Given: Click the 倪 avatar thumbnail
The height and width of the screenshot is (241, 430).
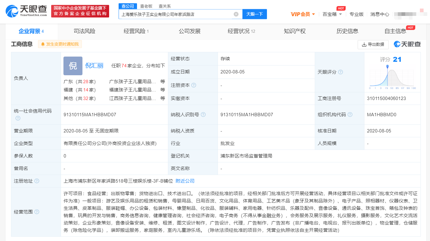Looking at the screenshot, I should (x=73, y=66).
